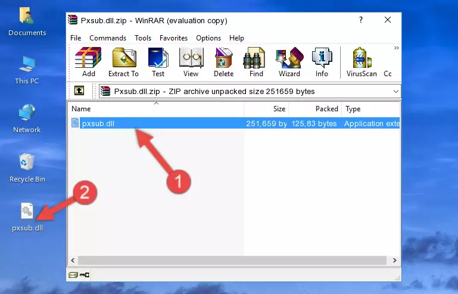
Task: Open the Wizard toolbar icon
Action: point(289,62)
